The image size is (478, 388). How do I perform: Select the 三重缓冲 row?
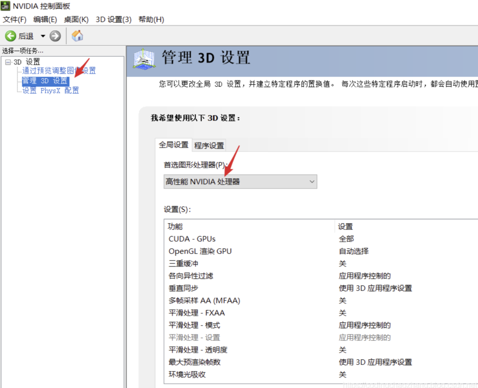pyautogui.click(x=321, y=264)
